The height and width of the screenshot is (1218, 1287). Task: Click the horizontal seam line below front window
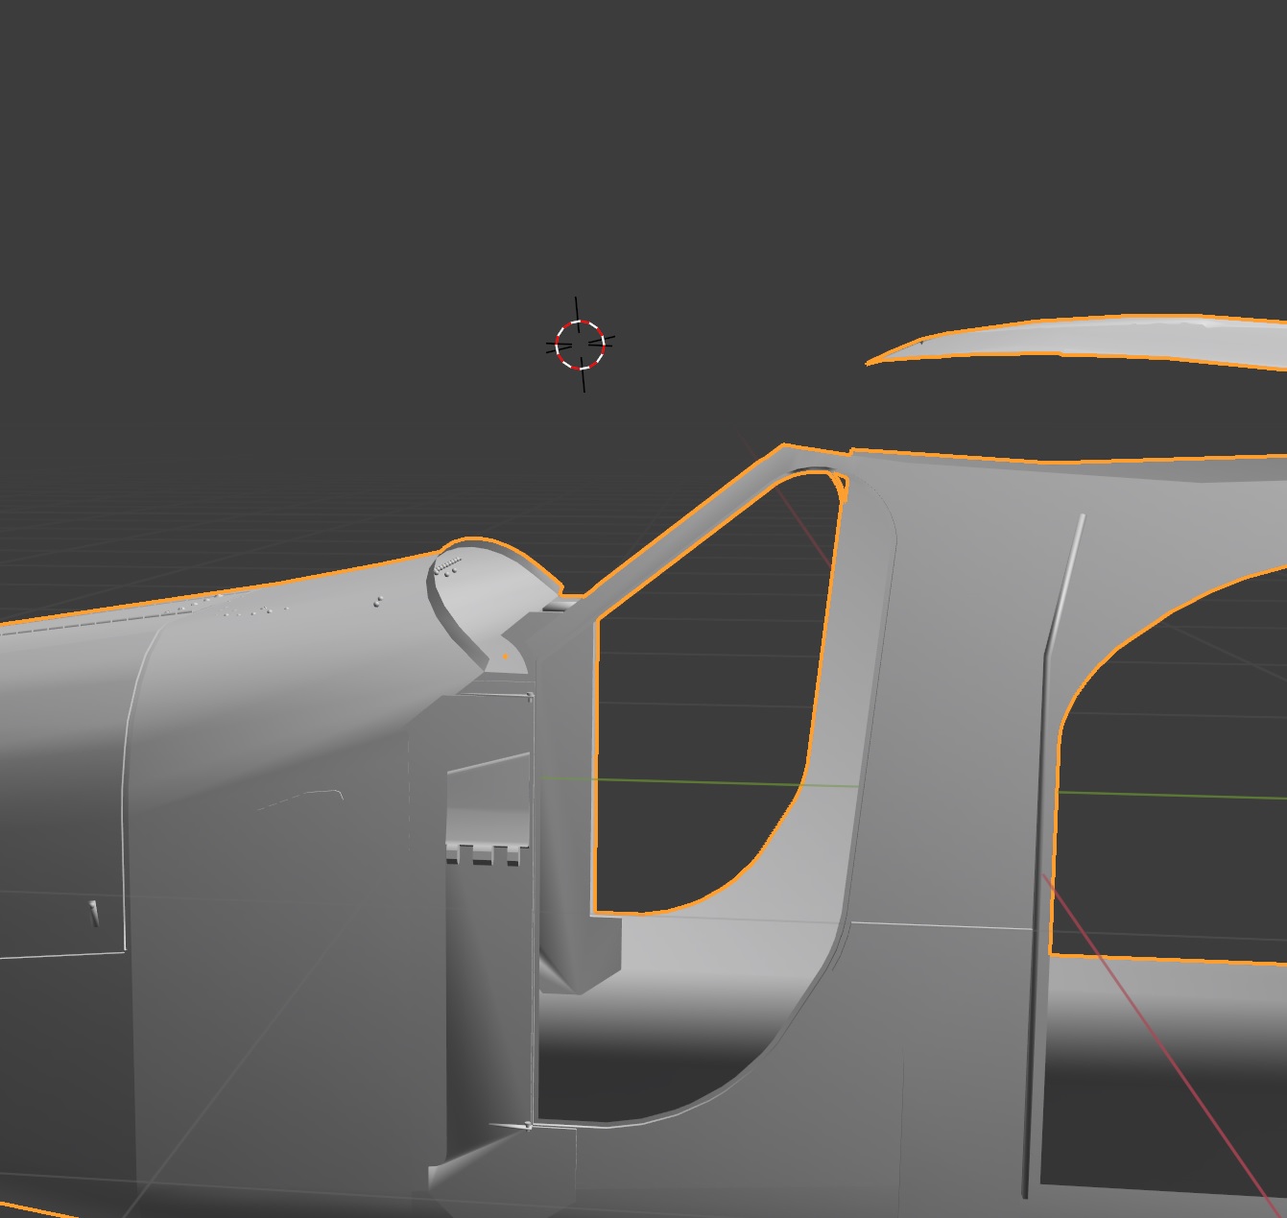pyautogui.click(x=941, y=925)
